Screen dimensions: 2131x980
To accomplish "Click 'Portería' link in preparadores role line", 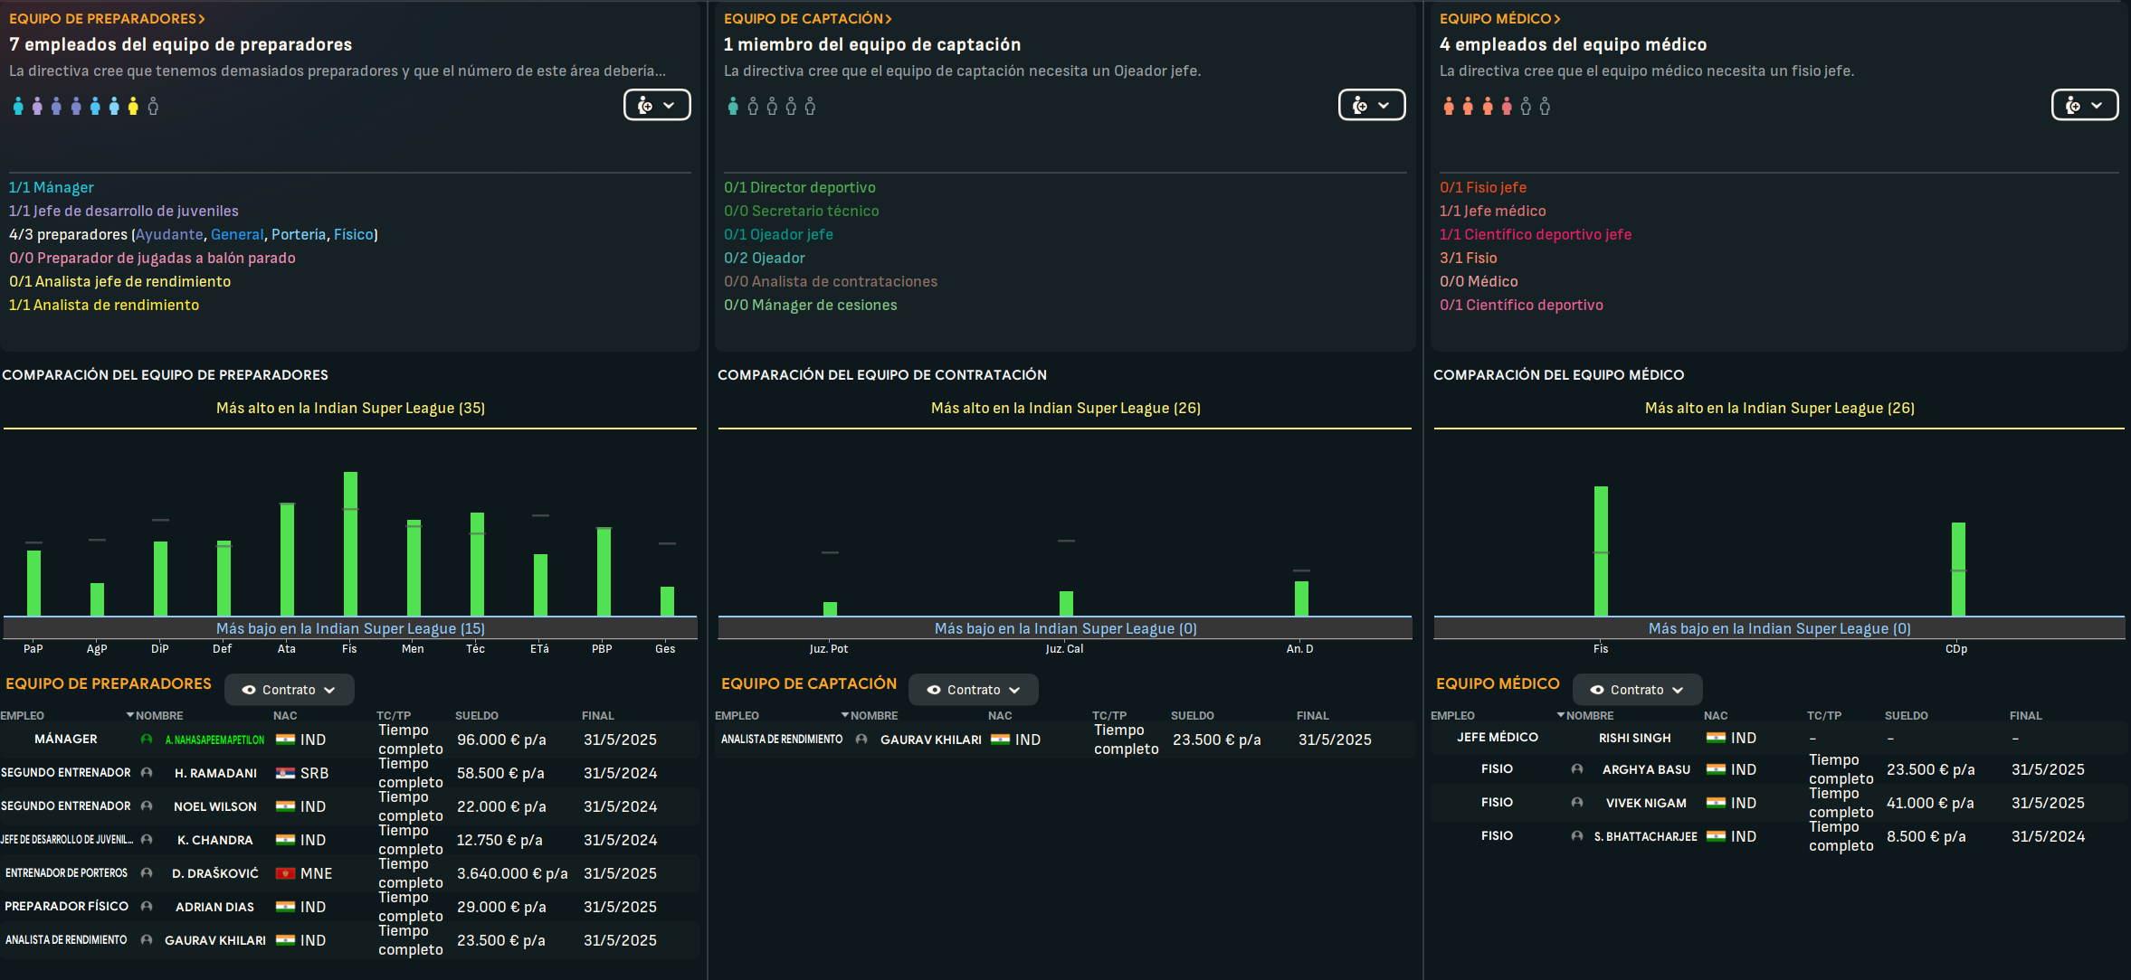I will coord(299,234).
